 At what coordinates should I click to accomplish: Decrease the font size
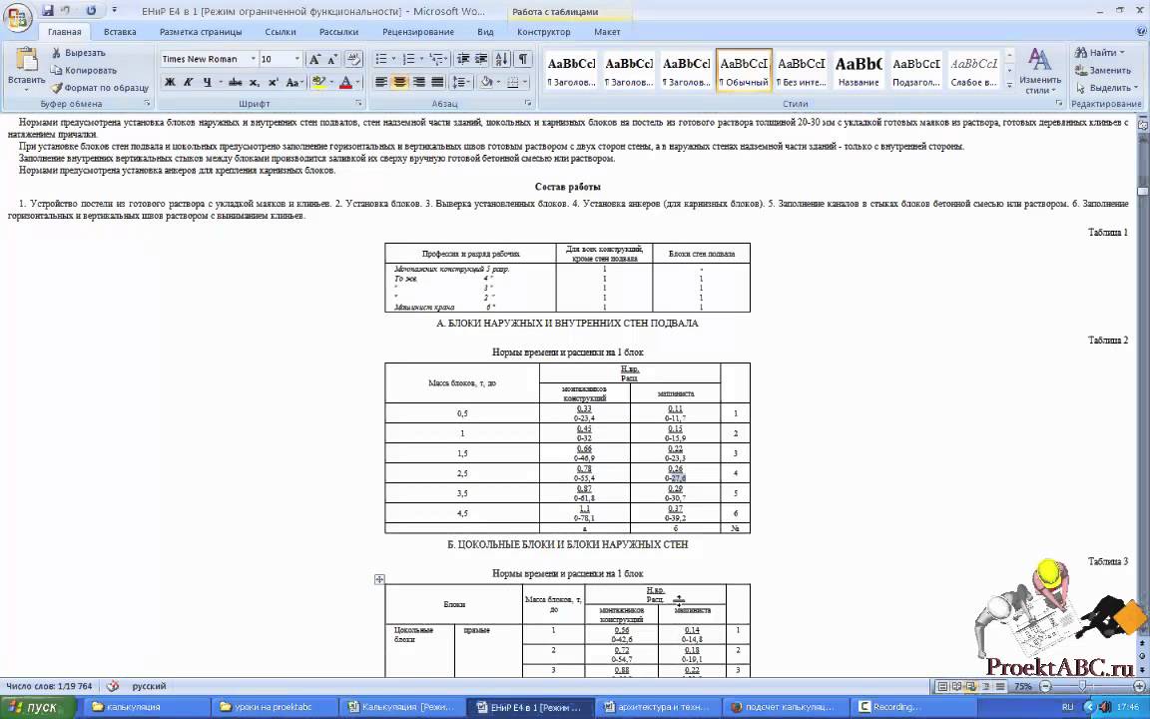coord(331,59)
